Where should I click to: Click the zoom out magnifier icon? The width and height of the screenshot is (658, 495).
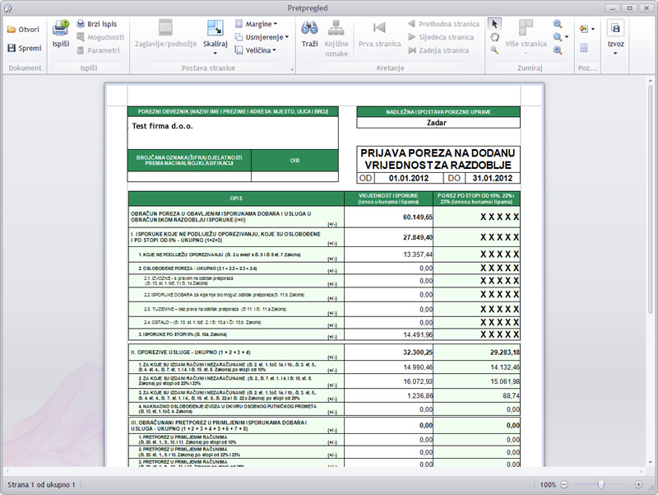(558, 24)
